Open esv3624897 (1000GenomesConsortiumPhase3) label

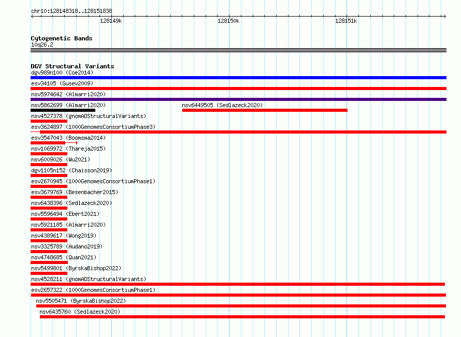(x=93, y=127)
